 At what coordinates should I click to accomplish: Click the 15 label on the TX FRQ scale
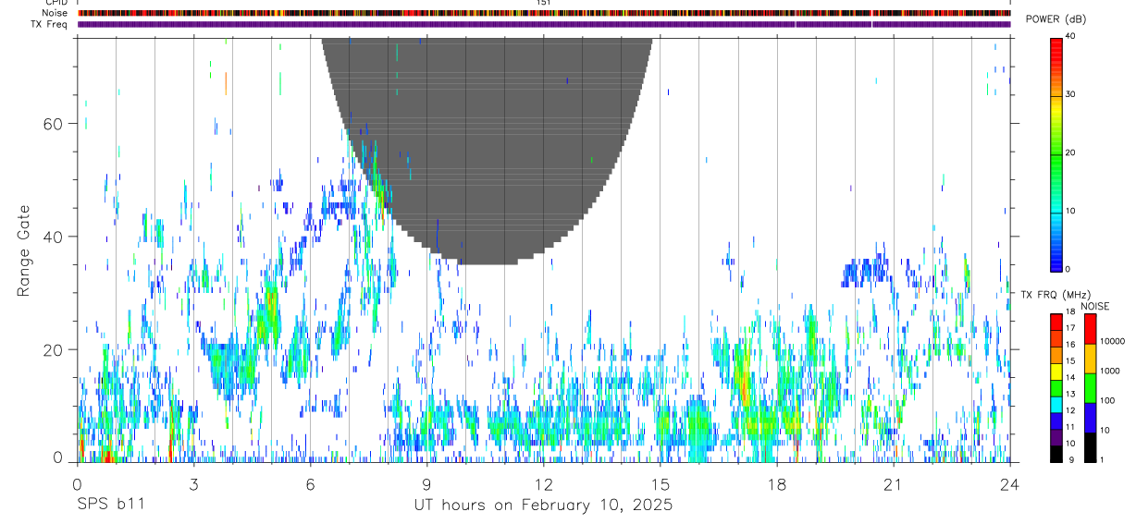coord(1071,360)
